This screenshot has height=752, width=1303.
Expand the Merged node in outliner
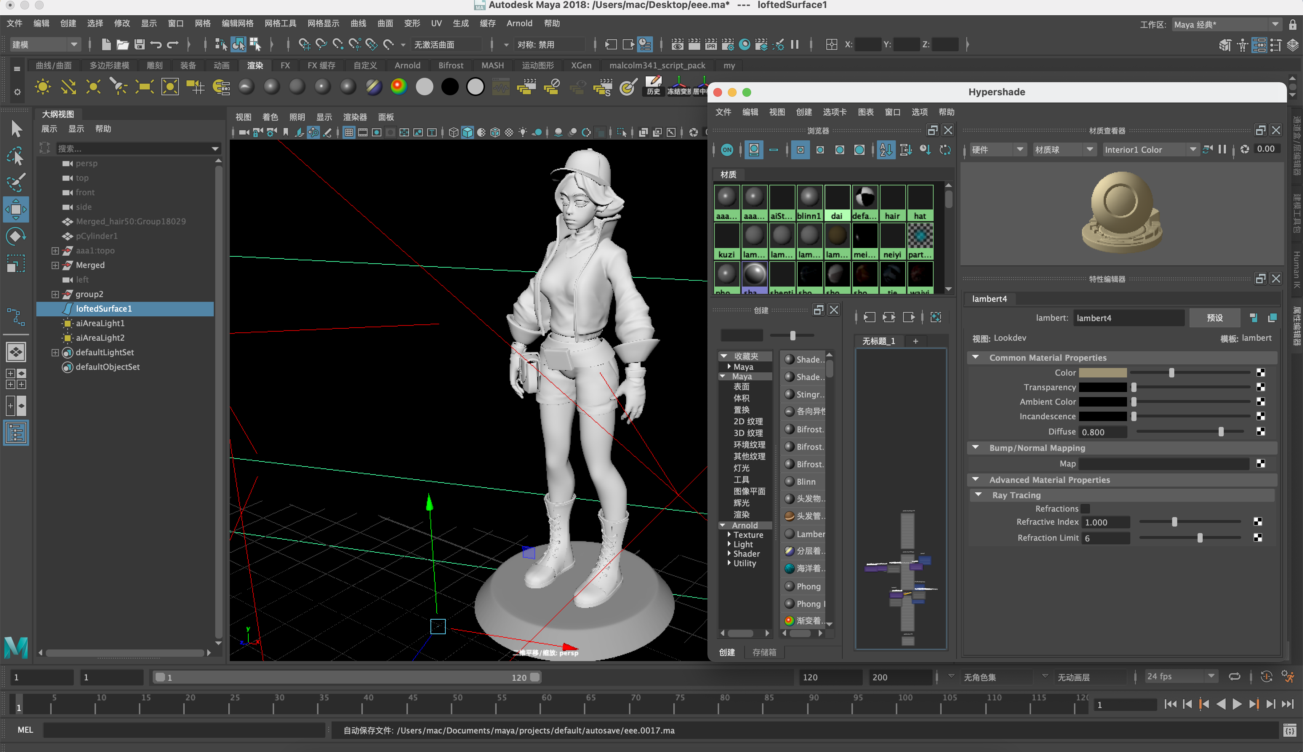pyautogui.click(x=55, y=265)
